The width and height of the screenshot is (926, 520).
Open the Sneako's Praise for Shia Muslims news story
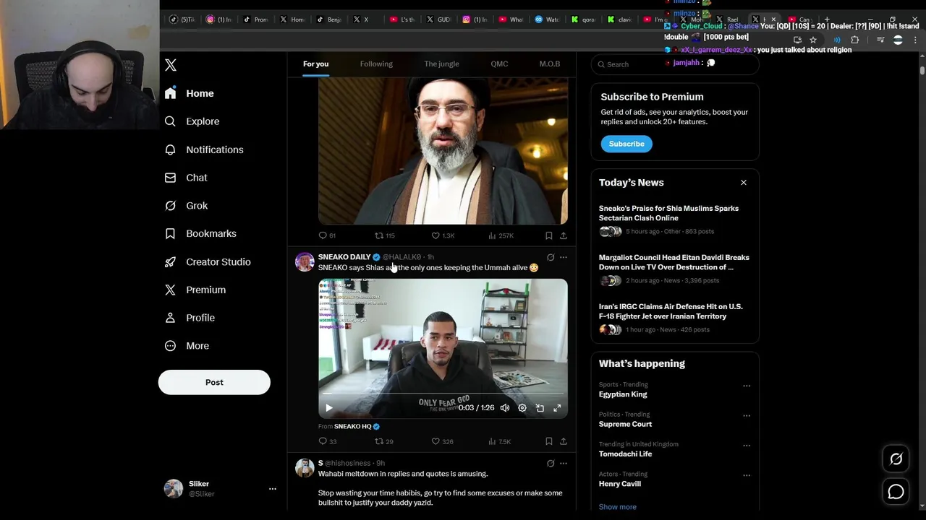coord(675,220)
